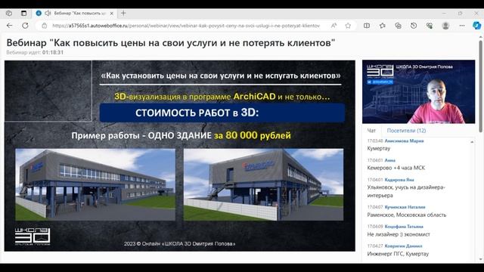Screen dimensions: 484x272
Task: Click the presenter webcam video
Action: click(418, 91)
